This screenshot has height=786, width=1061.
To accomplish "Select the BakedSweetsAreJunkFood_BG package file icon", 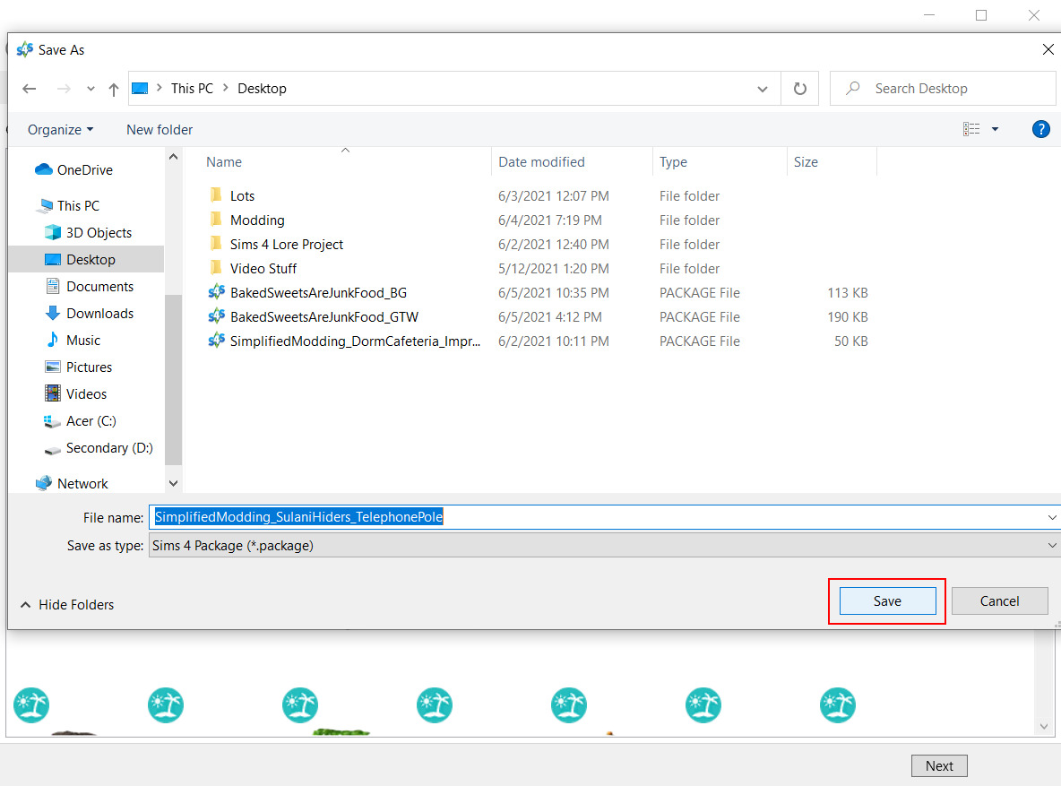I will [x=217, y=292].
